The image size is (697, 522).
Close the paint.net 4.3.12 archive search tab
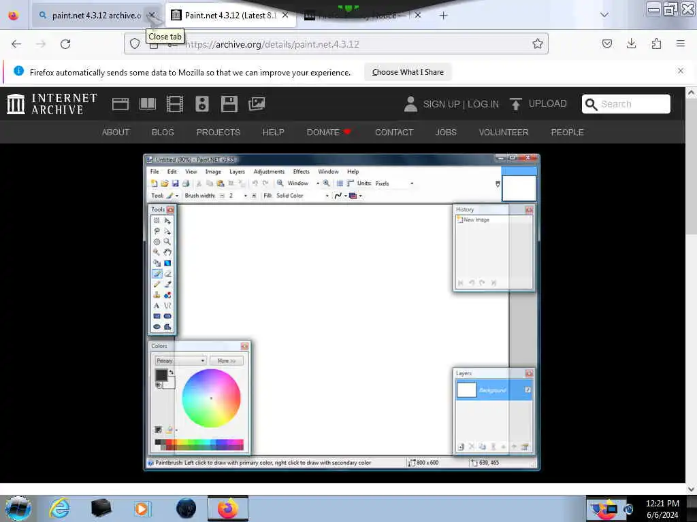coord(152,16)
